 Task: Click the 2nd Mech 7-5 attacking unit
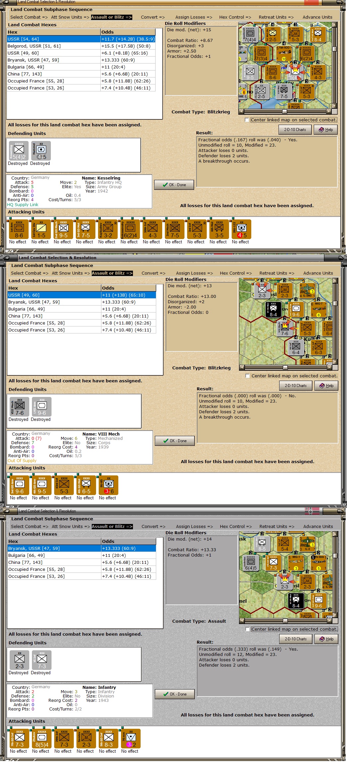[175, 229]
